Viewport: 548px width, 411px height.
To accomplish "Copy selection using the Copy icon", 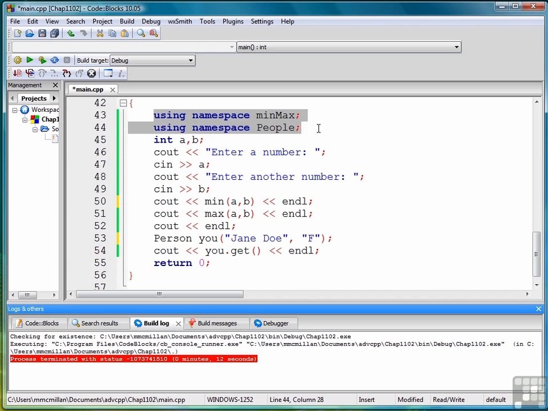I will pos(112,33).
